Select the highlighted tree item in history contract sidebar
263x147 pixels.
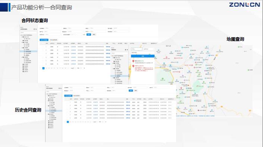(54, 111)
